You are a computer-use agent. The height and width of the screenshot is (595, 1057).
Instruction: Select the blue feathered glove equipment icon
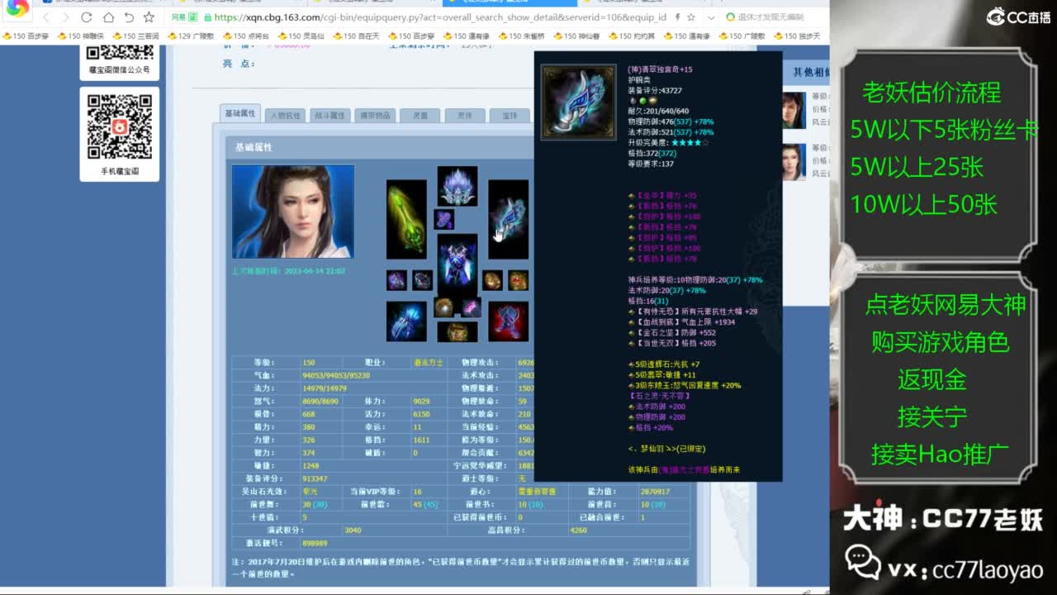(406, 321)
